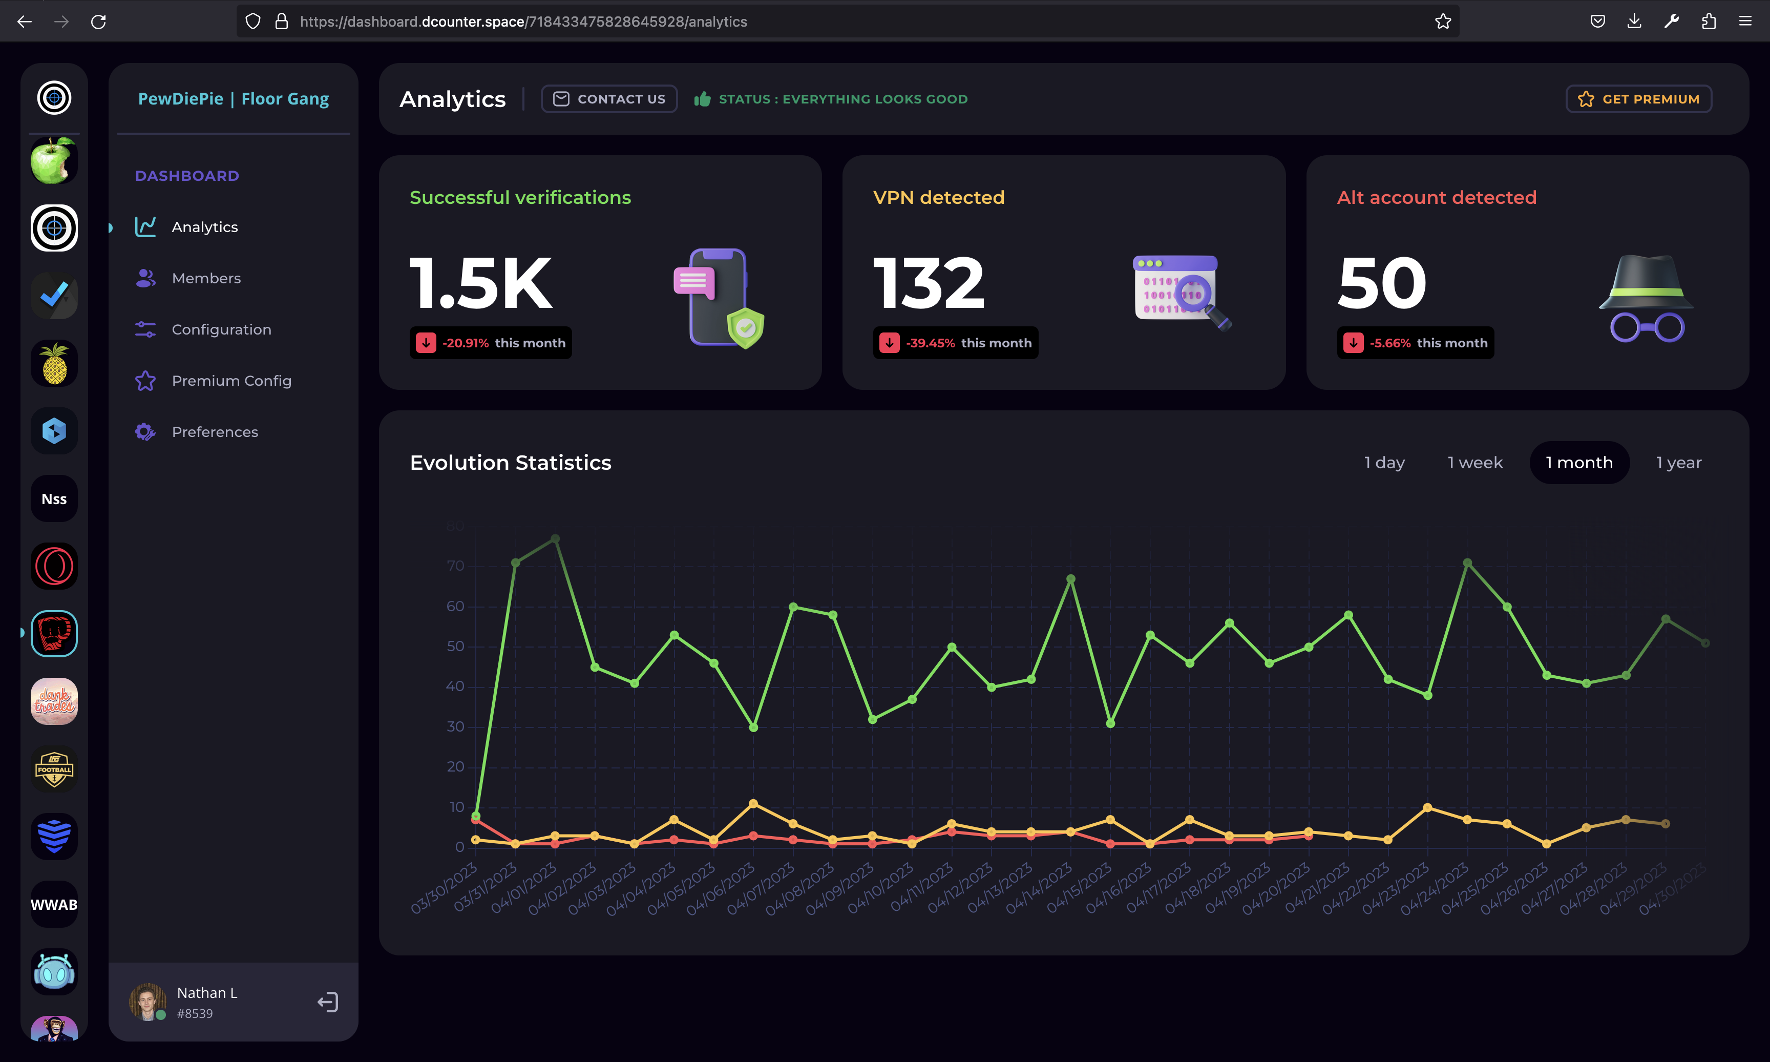Viewport: 1770px width, 1062px height.
Task: Click the Get Premium button
Action: 1638,99
